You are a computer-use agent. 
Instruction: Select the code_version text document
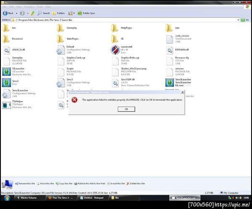point(178,39)
